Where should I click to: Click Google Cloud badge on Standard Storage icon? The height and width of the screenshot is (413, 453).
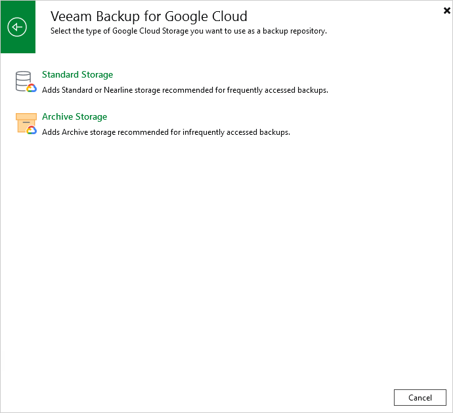tap(32, 88)
